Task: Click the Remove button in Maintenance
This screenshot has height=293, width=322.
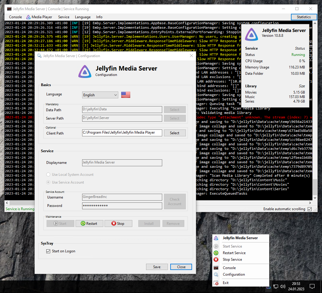Action: [x=173, y=223]
